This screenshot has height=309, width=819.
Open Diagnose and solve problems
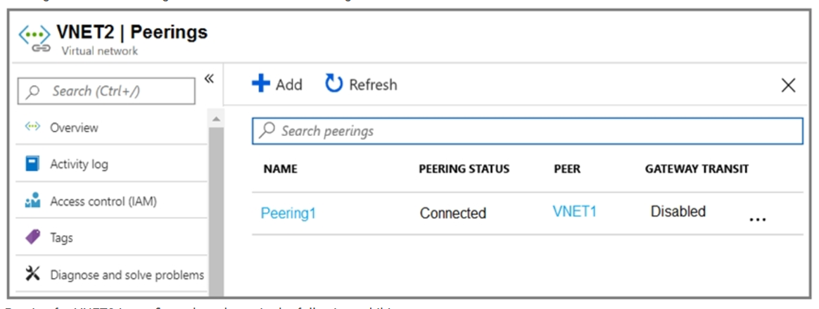pyautogui.click(x=127, y=275)
